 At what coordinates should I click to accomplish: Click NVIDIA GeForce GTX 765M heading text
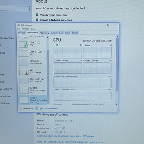pos(98,41)
